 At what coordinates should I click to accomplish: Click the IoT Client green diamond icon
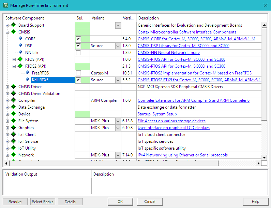14,134
